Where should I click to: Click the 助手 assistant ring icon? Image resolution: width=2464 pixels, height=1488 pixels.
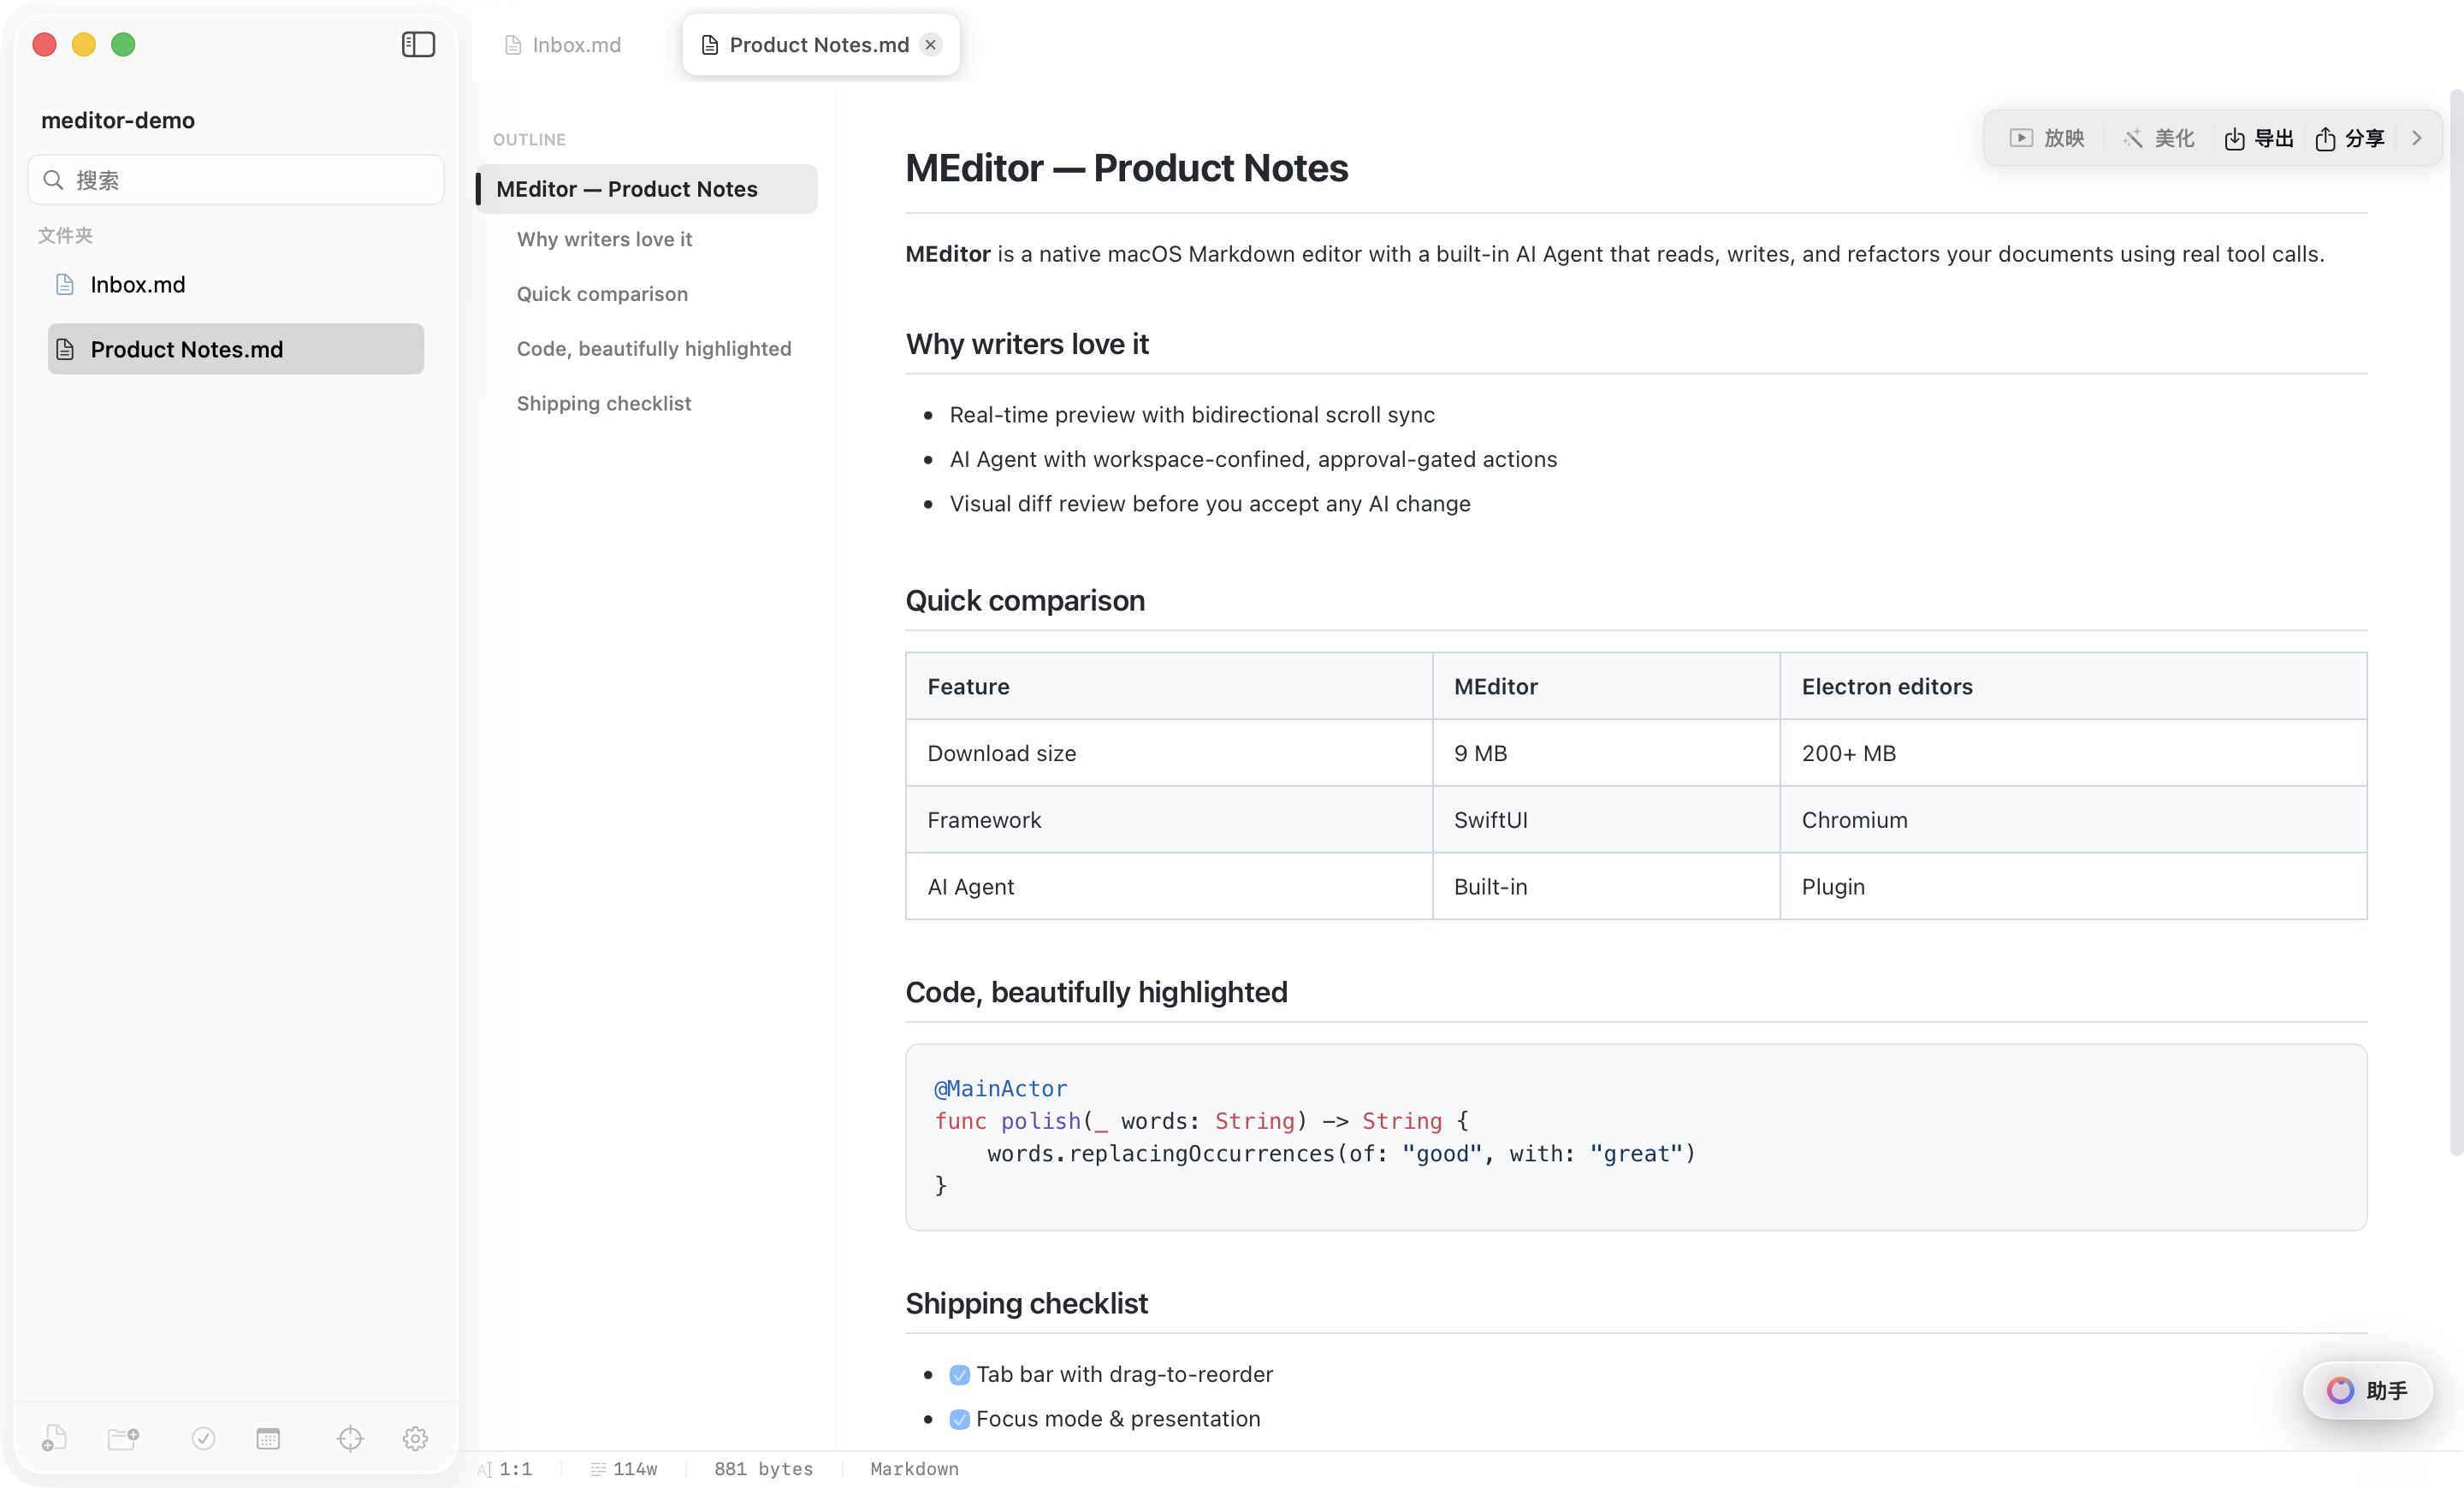(2340, 1390)
